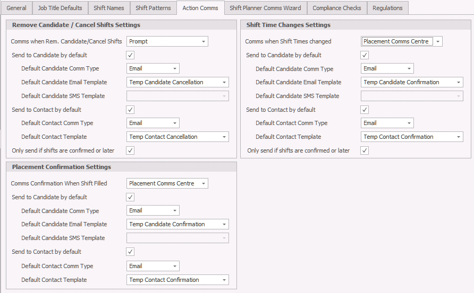Open the Regulations tab
Viewport: 474px width, 293px height.
click(387, 8)
